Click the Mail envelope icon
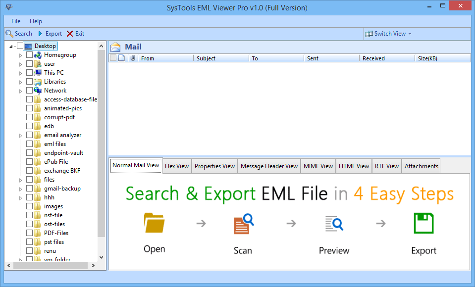475x287 pixels. click(x=115, y=47)
